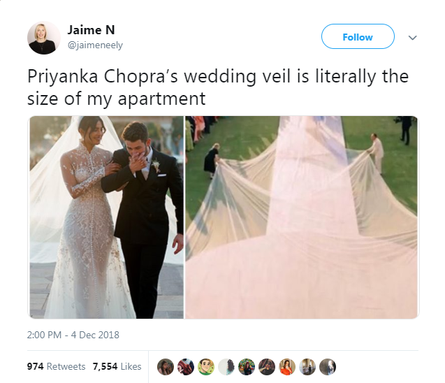Image resolution: width=445 pixels, height=383 pixels.
Task: Click the fourth liker avatar
Action: click(x=226, y=366)
